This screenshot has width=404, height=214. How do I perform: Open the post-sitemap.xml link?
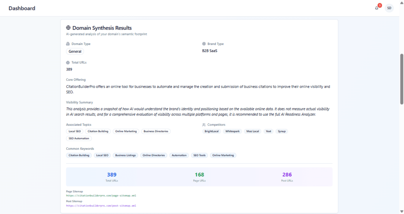coord(101,206)
